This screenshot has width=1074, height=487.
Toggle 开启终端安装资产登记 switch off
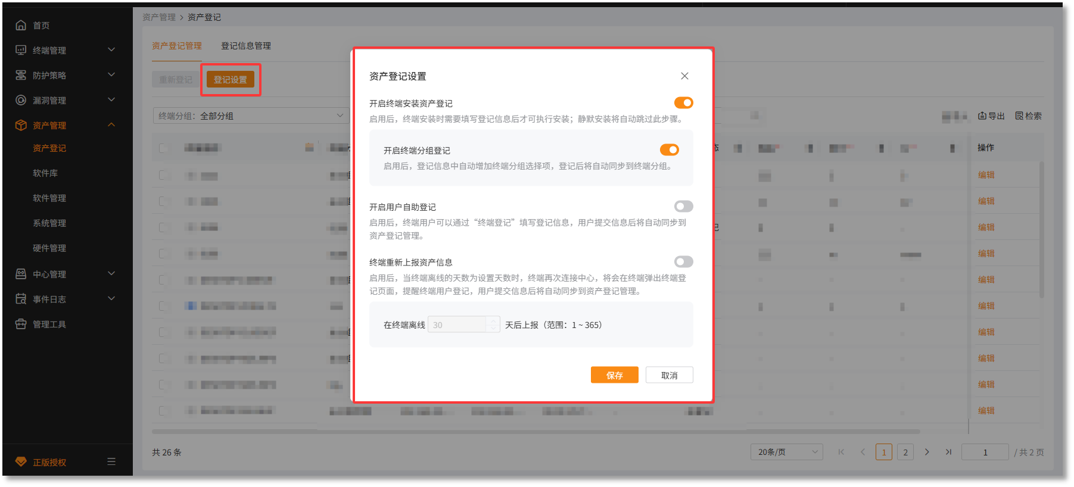(x=684, y=103)
